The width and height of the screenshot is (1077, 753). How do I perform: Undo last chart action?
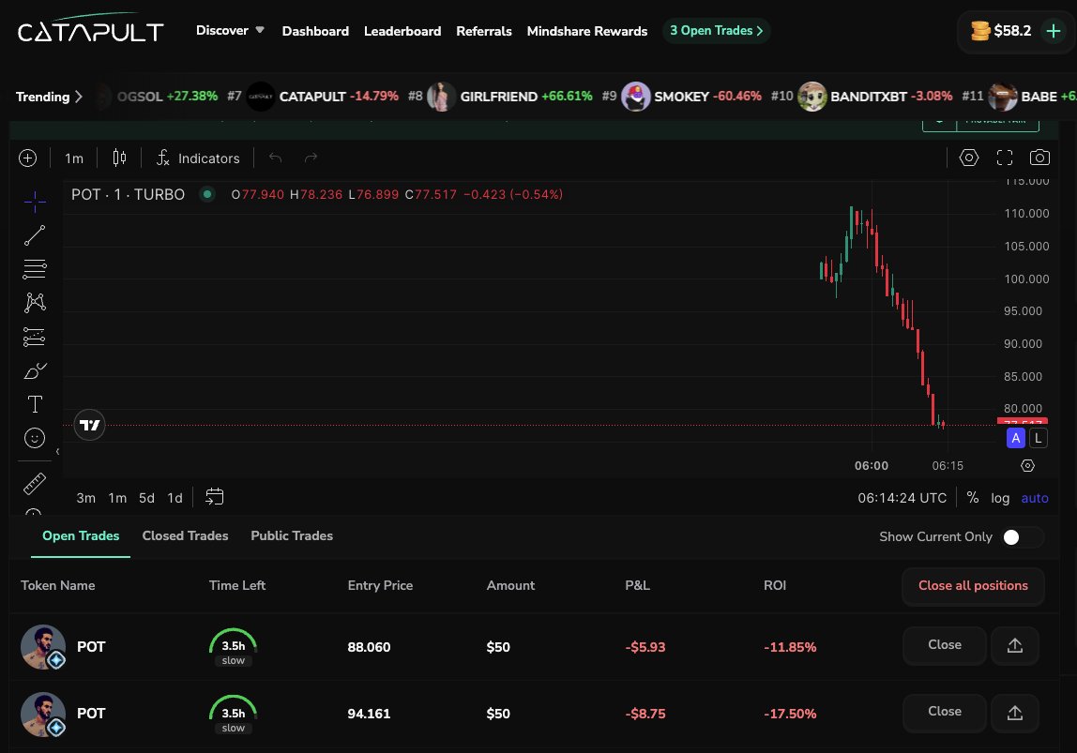point(276,158)
